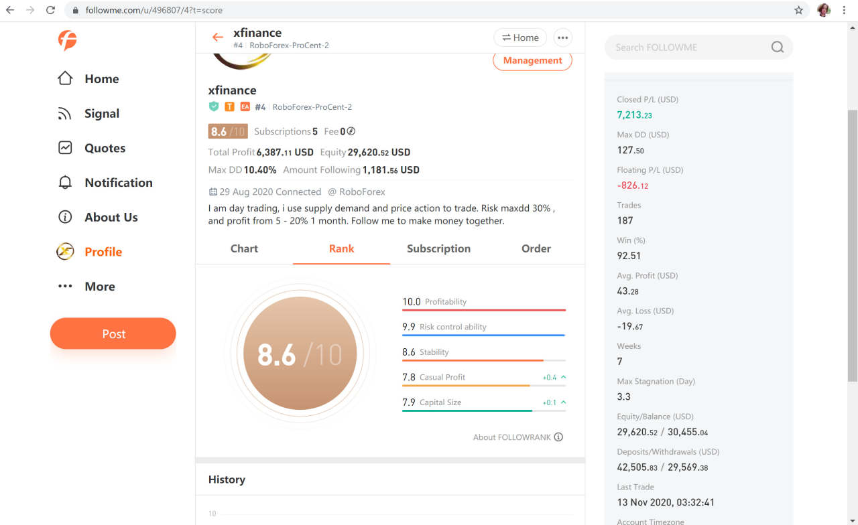Open the Quotes chart icon

(65, 148)
